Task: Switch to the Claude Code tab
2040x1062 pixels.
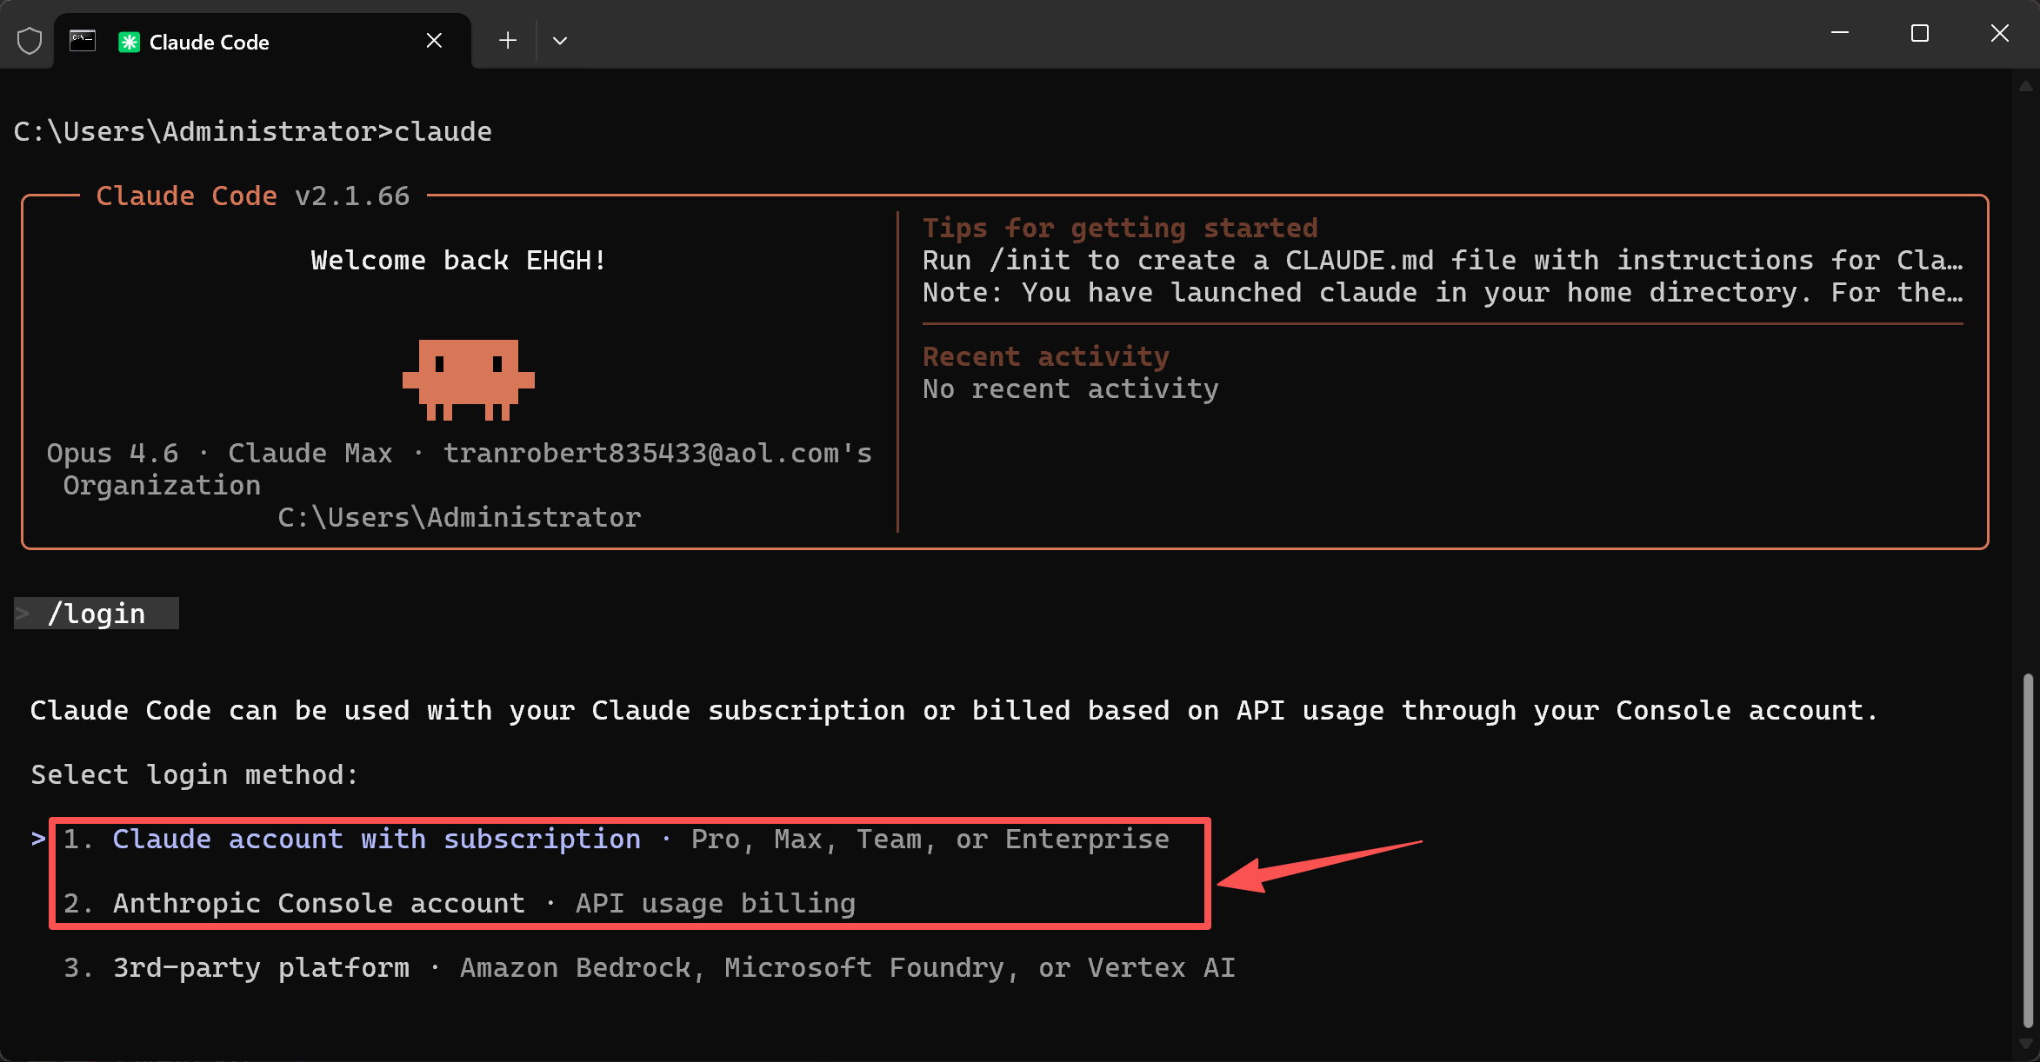Action: pyautogui.click(x=263, y=41)
